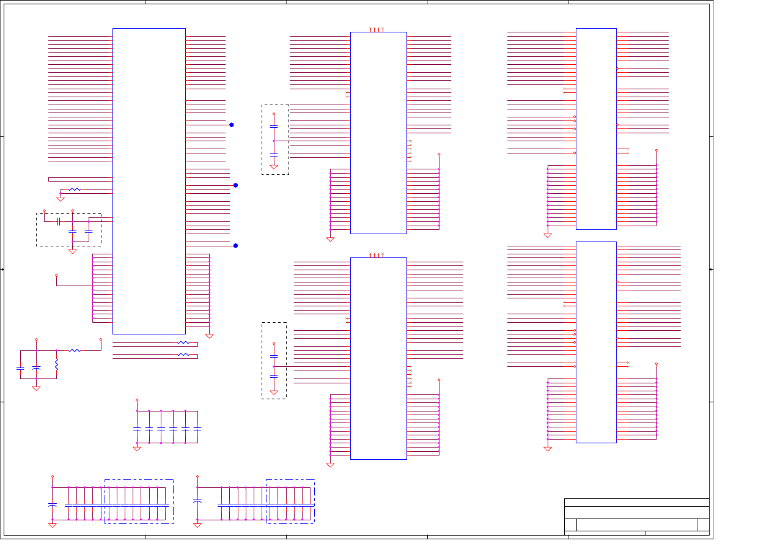Click the vertical resistor in lower-left network
The width and height of the screenshot is (772, 546).
coord(56,364)
